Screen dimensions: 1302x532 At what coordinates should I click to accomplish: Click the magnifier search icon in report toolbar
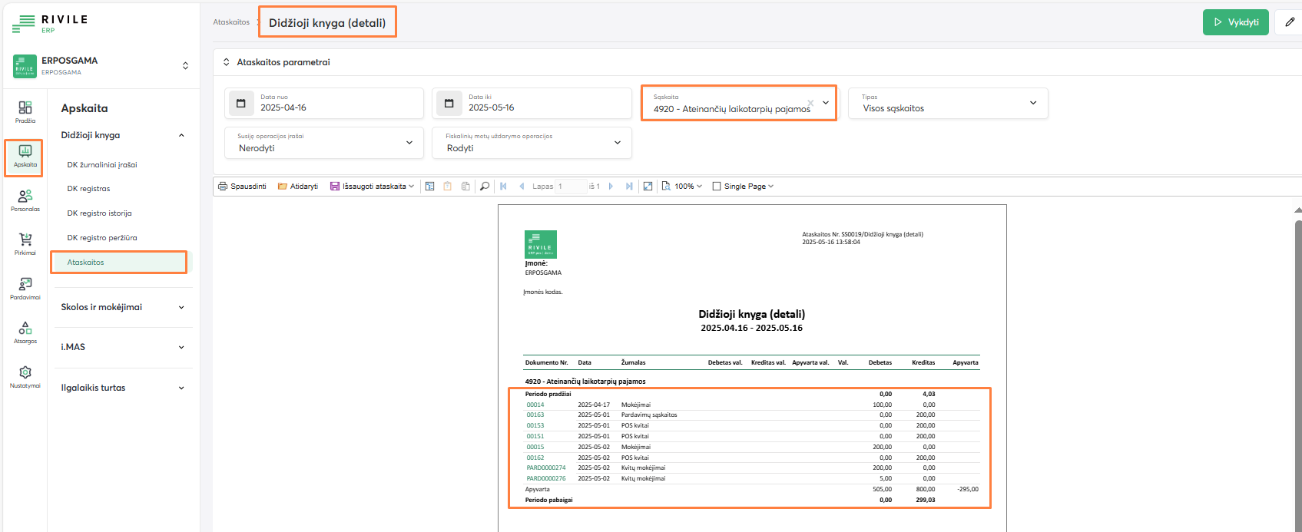click(x=485, y=187)
